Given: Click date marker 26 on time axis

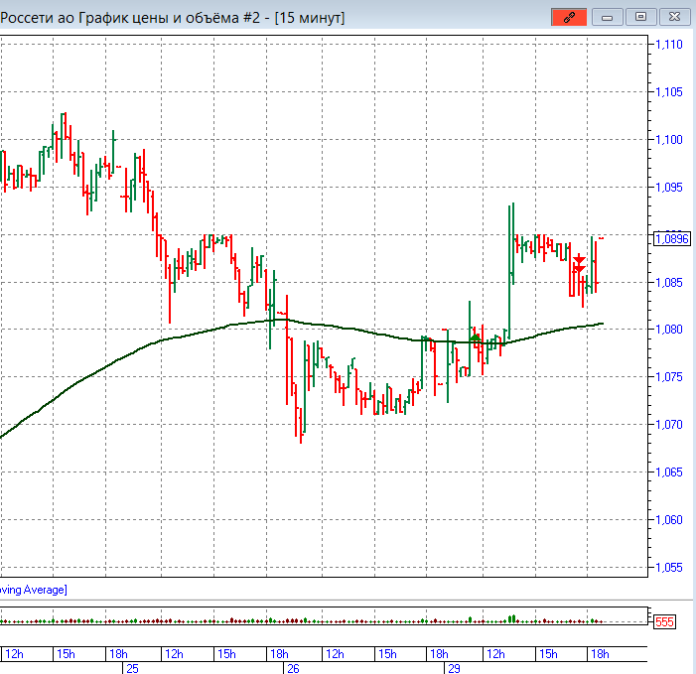Looking at the screenshot, I should coord(294,668).
